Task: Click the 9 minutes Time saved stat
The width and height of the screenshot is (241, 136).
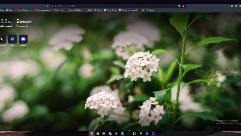Action: pyautogui.click(x=24, y=23)
